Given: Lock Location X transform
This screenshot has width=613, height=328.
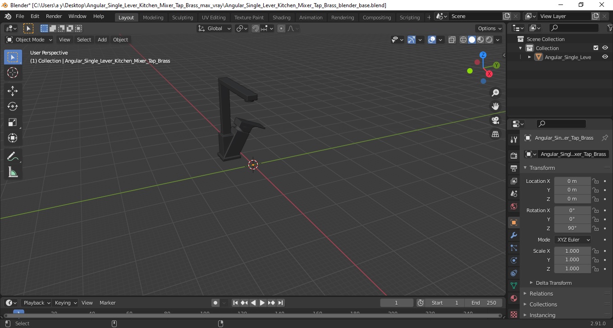Looking at the screenshot, I should click(595, 181).
